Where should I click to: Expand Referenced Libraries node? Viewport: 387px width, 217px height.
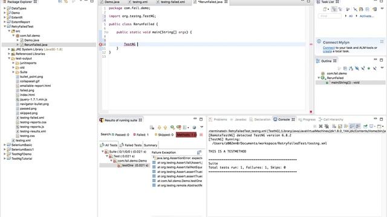tap(9, 54)
